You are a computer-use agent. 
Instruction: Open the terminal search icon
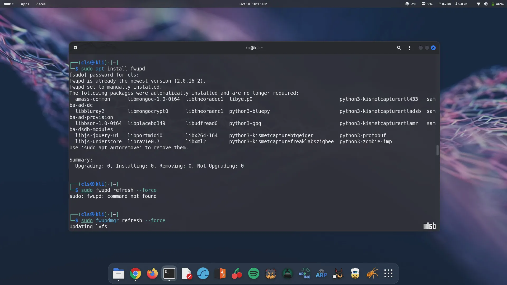[399, 48]
